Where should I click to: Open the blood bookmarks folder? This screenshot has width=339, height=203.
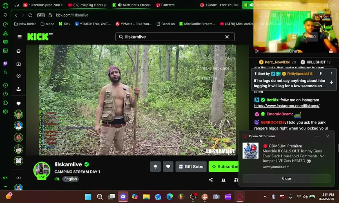47,24
